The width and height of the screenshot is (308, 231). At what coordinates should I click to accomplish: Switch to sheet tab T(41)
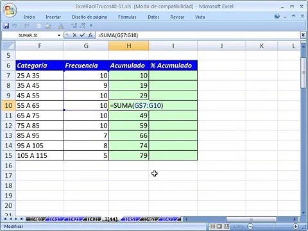pyautogui.click(x=54, y=219)
